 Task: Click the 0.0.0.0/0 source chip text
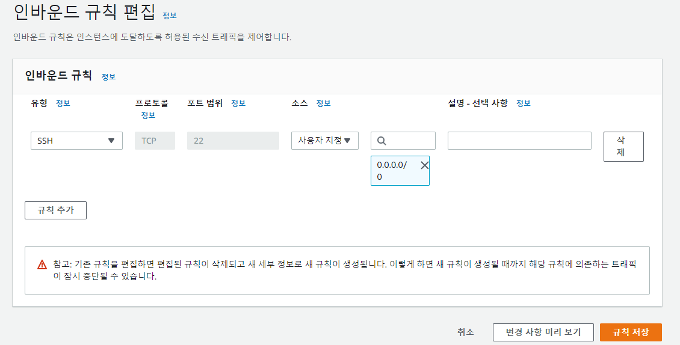pos(392,171)
